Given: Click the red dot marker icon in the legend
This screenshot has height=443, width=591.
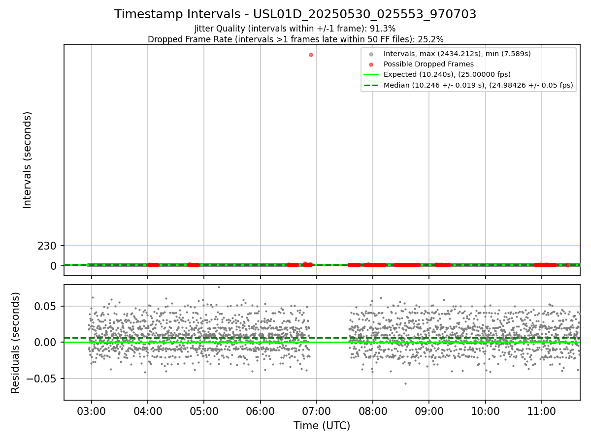Looking at the screenshot, I should point(371,64).
